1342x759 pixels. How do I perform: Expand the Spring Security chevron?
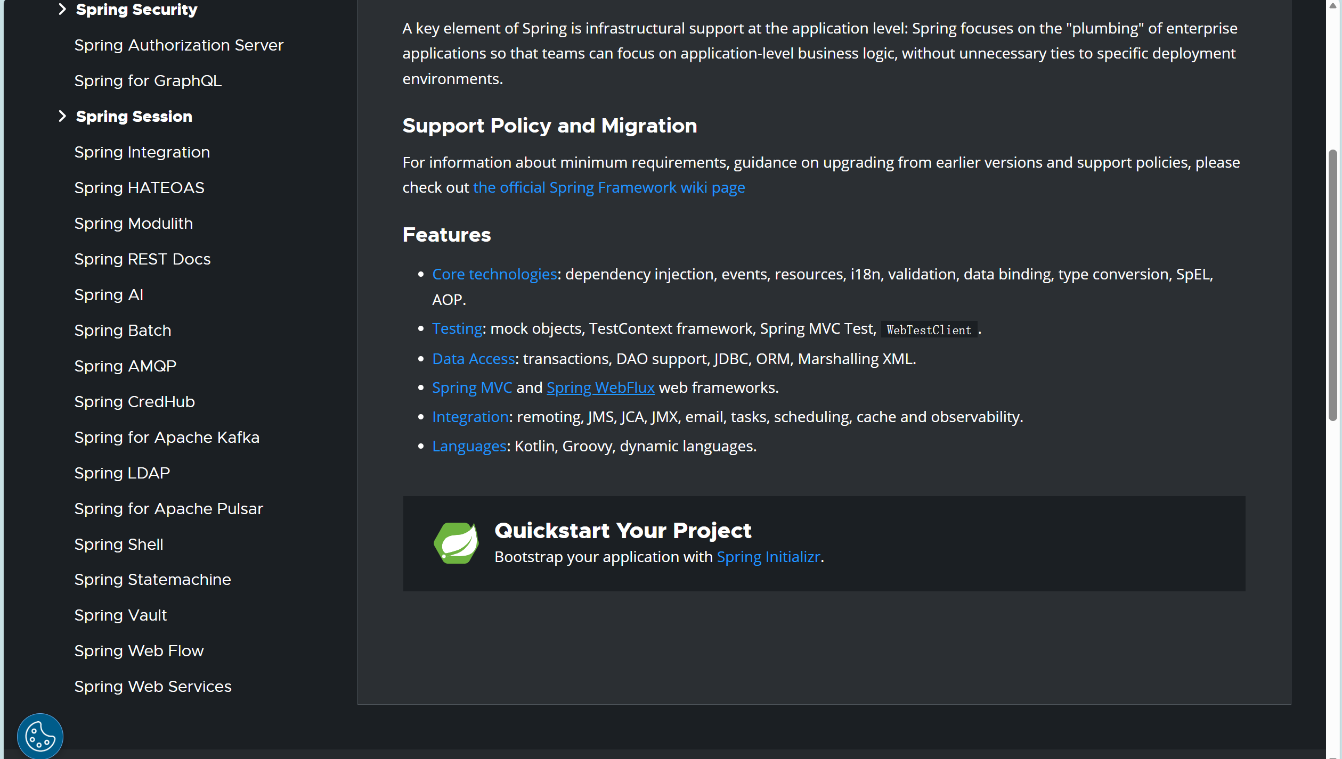click(62, 9)
